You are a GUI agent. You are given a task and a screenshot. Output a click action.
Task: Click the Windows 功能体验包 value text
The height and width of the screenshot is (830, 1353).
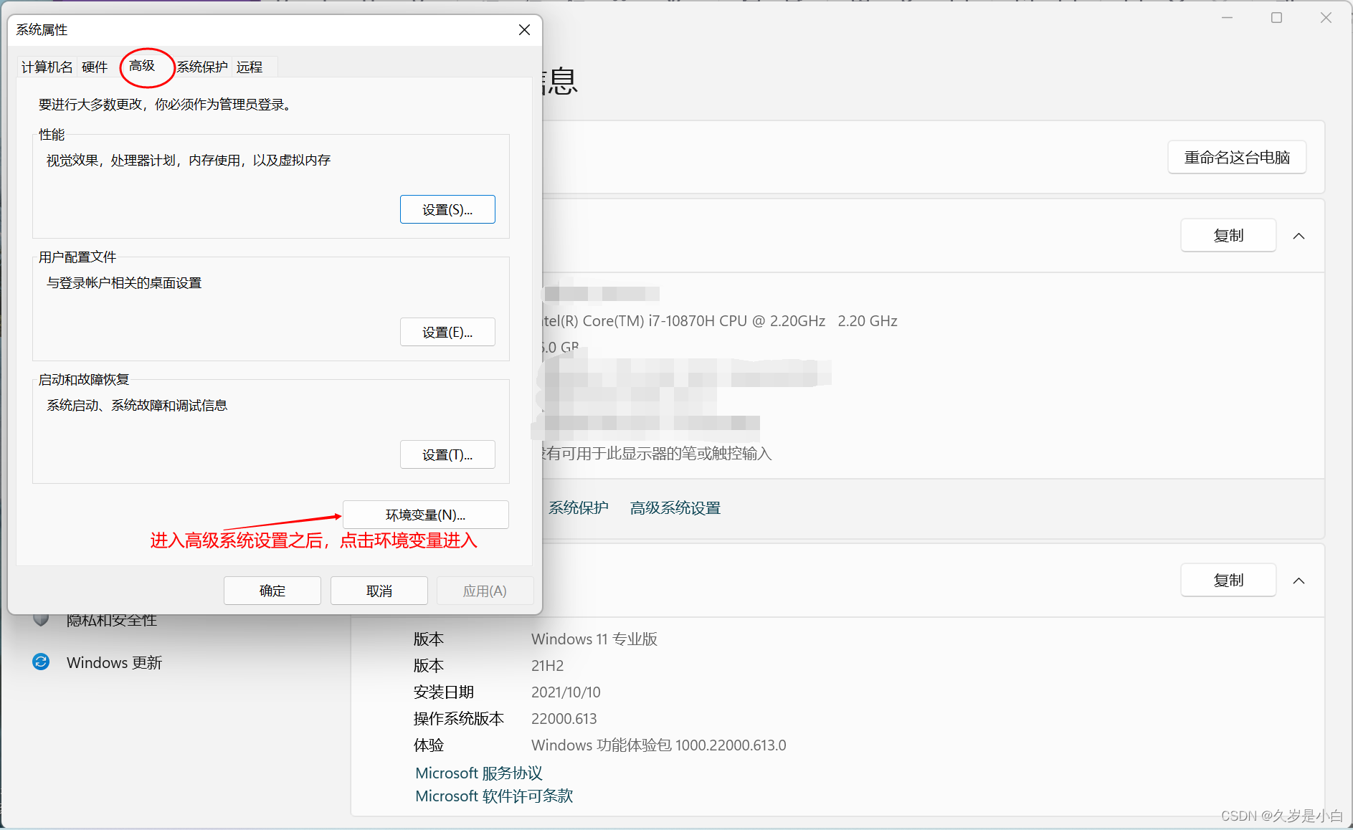(x=658, y=745)
